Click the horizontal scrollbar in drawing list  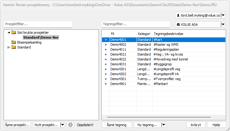coord(159,117)
